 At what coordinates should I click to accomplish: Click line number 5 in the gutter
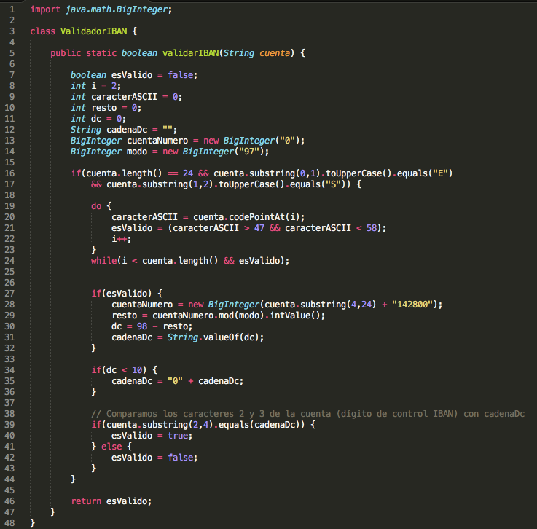[12, 53]
